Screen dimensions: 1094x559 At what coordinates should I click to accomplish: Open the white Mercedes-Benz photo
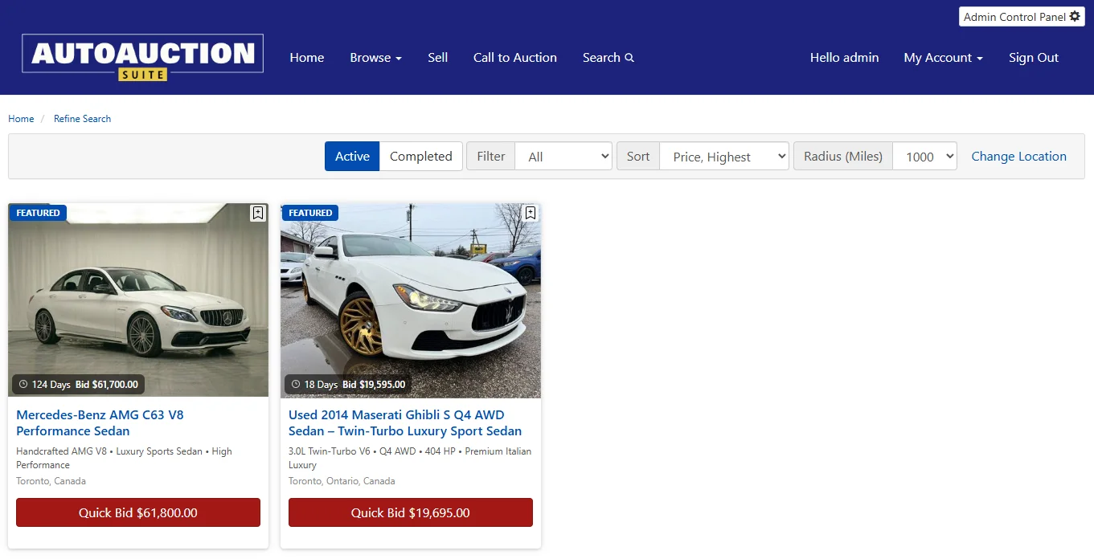click(138, 300)
